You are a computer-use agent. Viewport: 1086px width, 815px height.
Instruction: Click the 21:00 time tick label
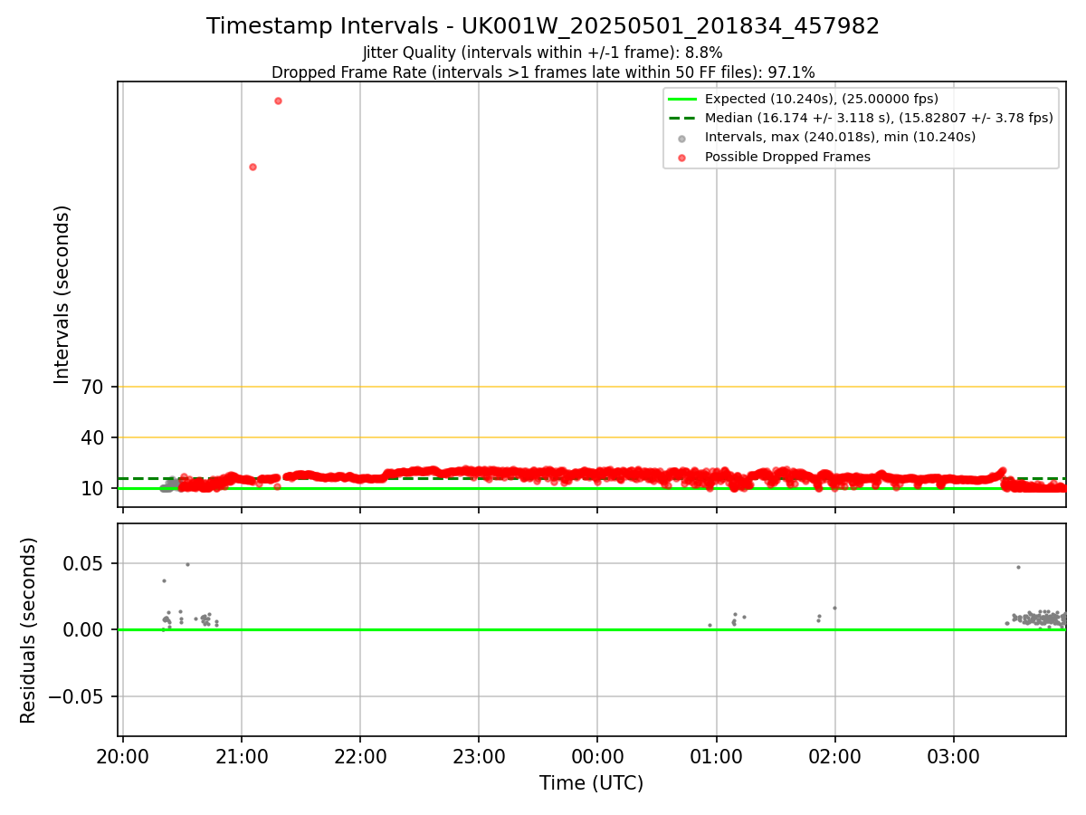tap(242, 757)
